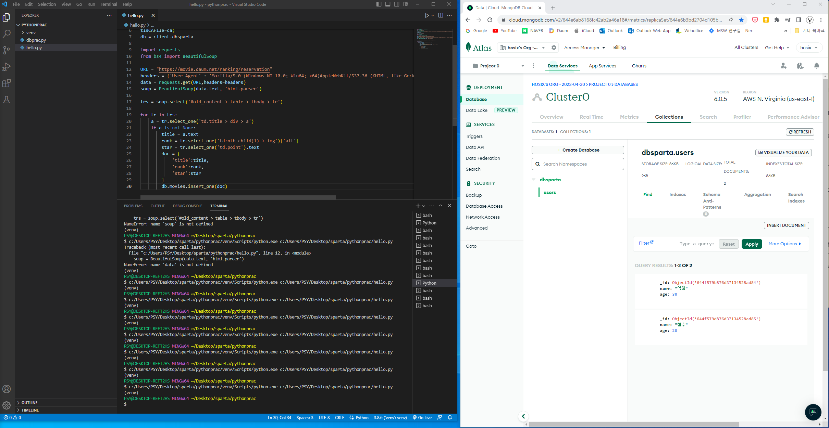Open the support chat bubble in Atlas

[x=813, y=412]
